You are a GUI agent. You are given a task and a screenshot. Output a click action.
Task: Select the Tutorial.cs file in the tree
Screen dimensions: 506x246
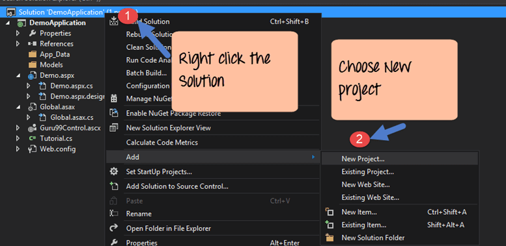pos(56,139)
